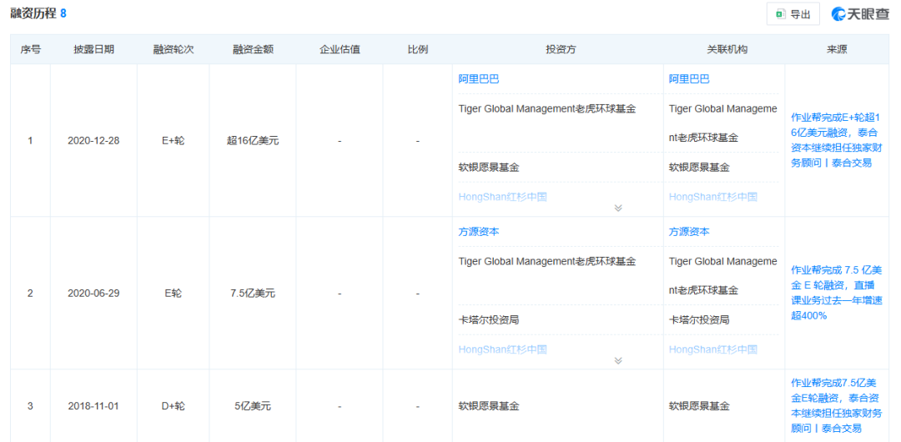Viewport: 901px width, 442px height.
Task: Click the 披露日期 column header
Action: (93, 49)
